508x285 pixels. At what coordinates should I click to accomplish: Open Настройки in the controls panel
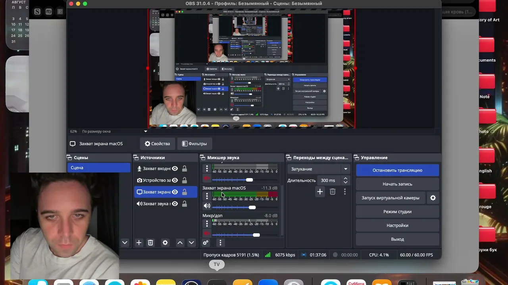[397, 225]
